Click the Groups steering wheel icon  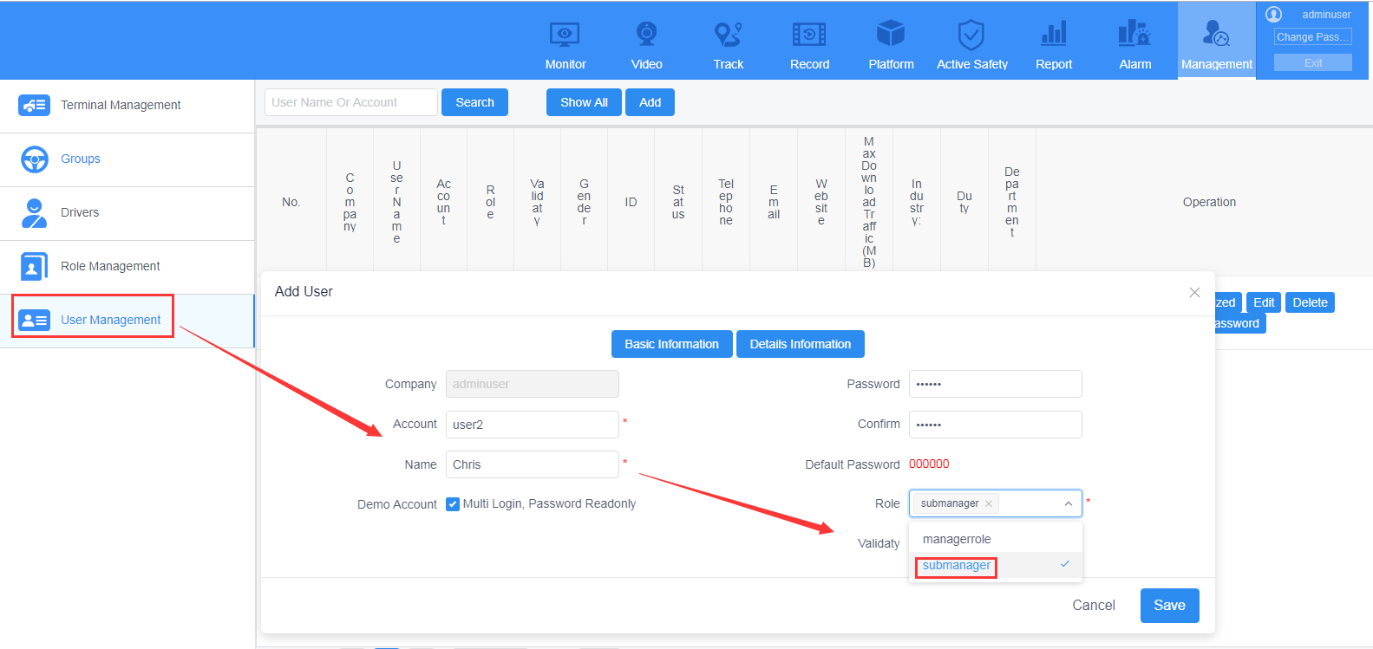point(34,159)
